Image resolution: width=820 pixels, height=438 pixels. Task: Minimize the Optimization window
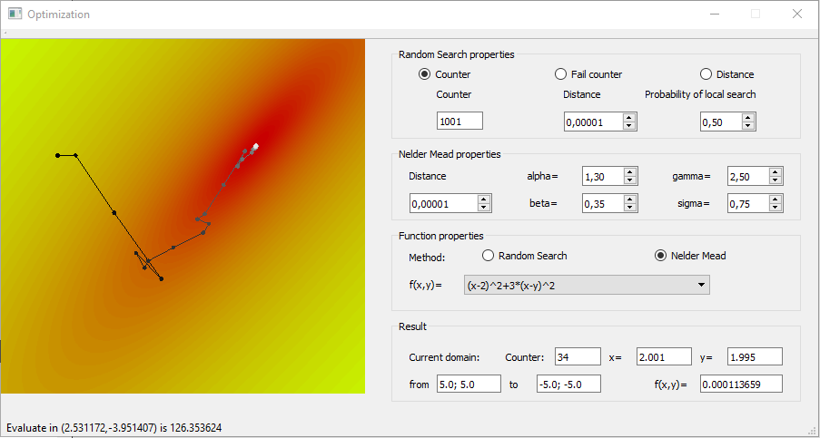(x=715, y=15)
